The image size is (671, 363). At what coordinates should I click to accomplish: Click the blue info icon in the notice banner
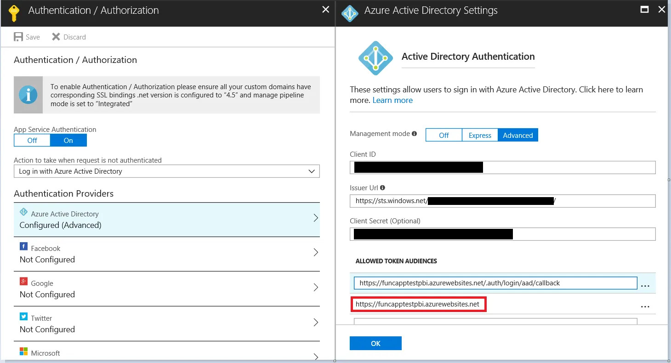[28, 95]
